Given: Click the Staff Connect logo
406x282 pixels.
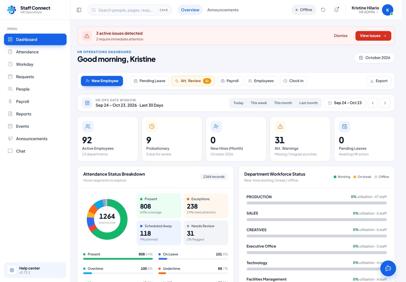Looking at the screenshot, I should 11,10.
